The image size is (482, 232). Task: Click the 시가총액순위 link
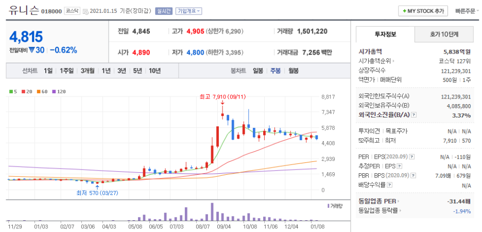pyautogui.click(x=375, y=61)
